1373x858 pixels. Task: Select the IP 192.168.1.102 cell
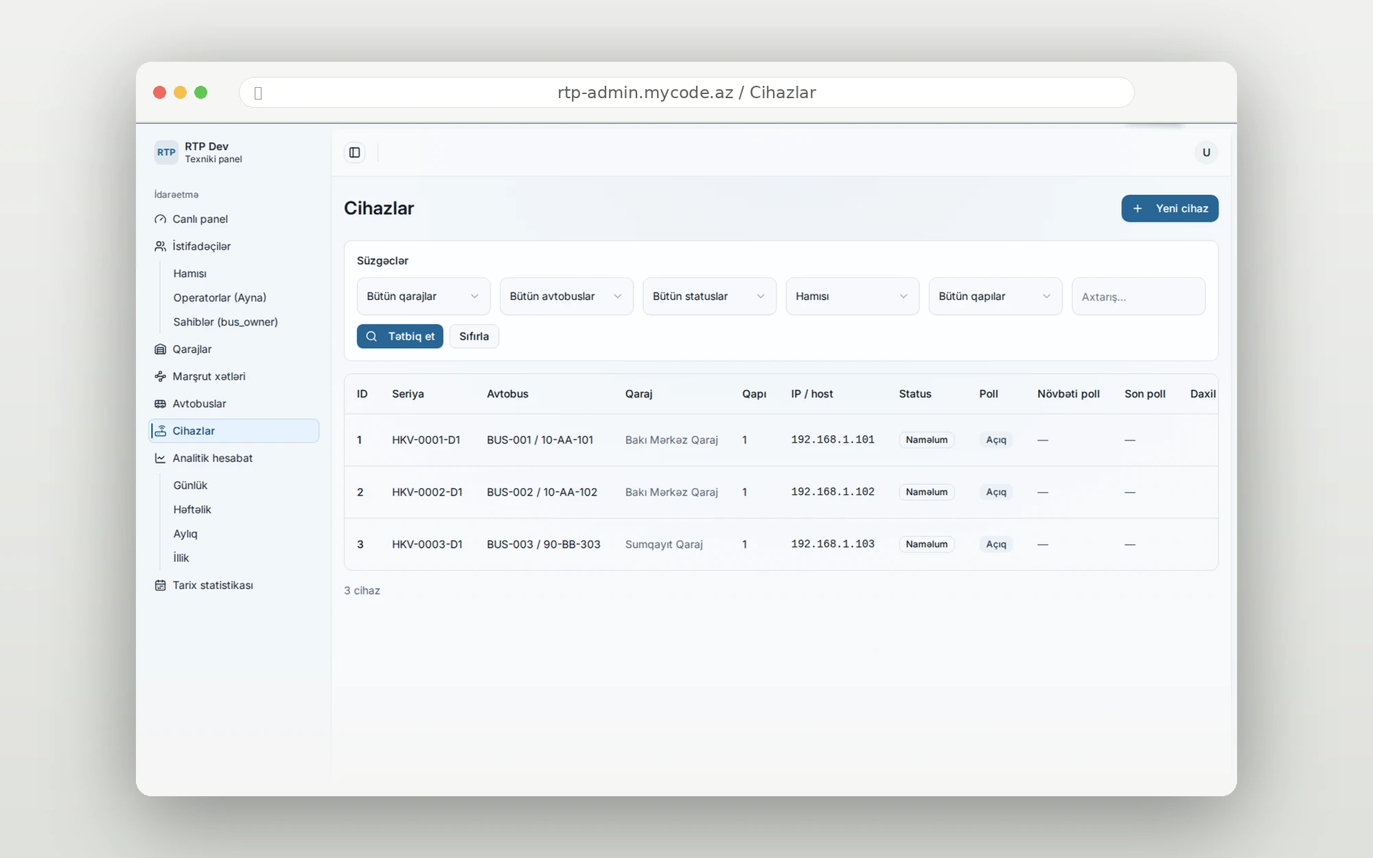coord(833,492)
